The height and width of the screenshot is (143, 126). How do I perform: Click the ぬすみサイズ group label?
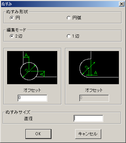point(18,112)
